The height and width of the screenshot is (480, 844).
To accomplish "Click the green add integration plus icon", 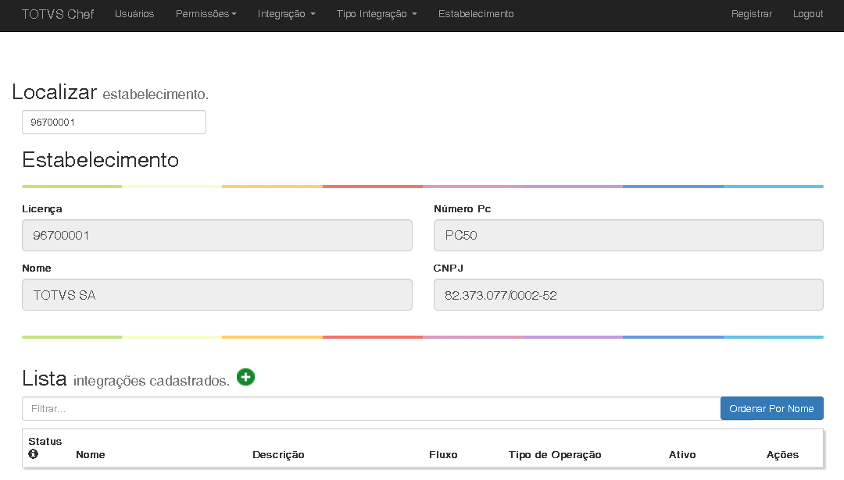I will (x=245, y=378).
